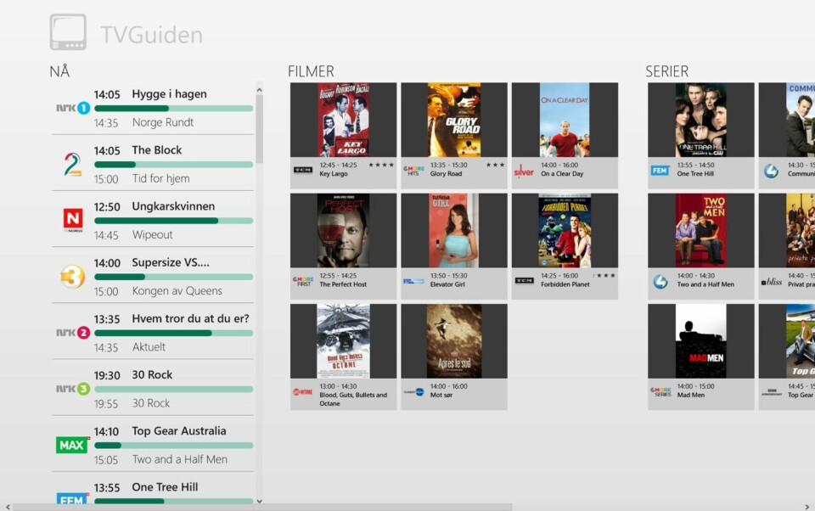Viewport: 815px width, 511px height.
Task: Select the Mad Men series poster
Action: click(x=700, y=341)
